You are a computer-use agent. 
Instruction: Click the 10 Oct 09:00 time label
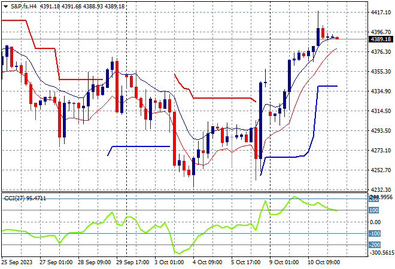(324, 262)
